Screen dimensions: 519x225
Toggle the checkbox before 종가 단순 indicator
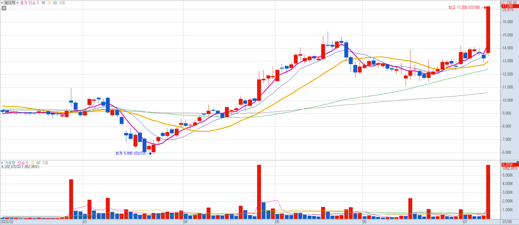(18, 3)
